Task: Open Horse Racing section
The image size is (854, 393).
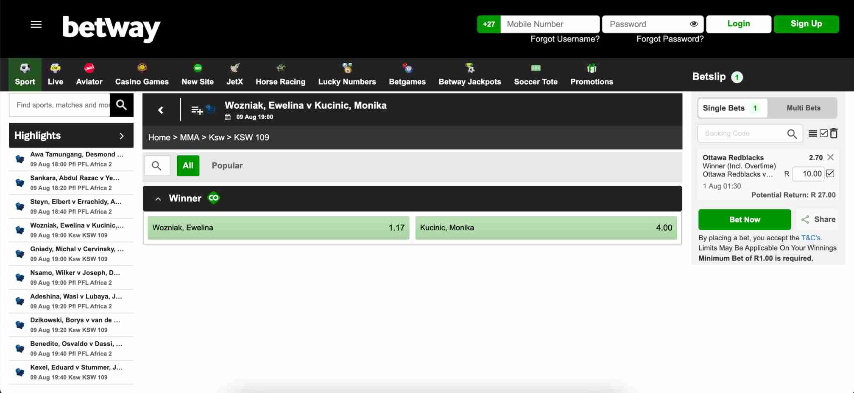Action: click(280, 75)
